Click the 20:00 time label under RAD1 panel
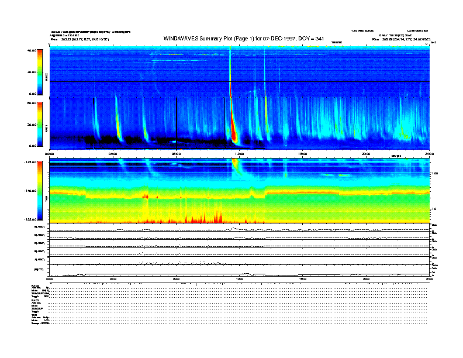 click(x=366, y=154)
